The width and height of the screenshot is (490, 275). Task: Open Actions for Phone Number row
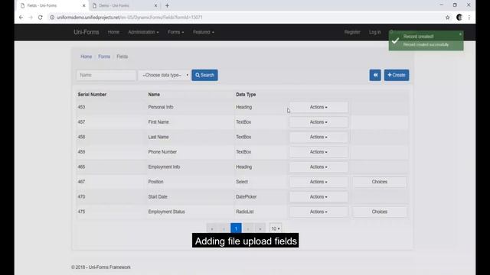[x=318, y=152]
